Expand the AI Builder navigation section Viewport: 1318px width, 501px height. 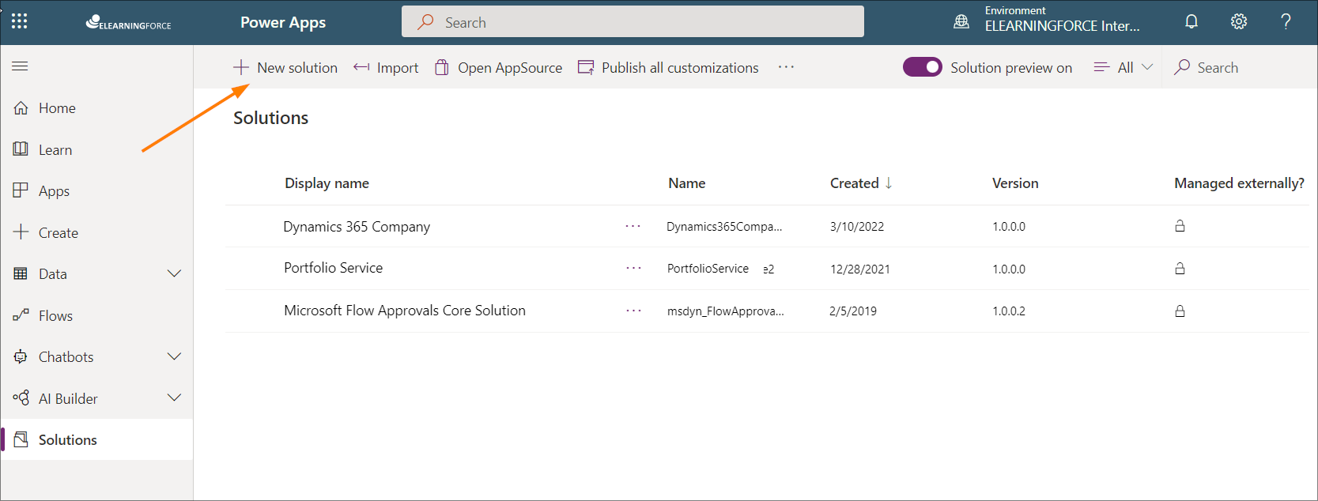click(174, 398)
